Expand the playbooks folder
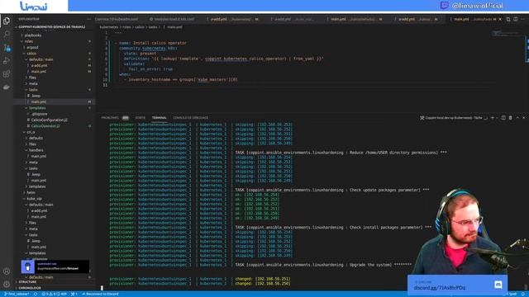 pos(33,35)
